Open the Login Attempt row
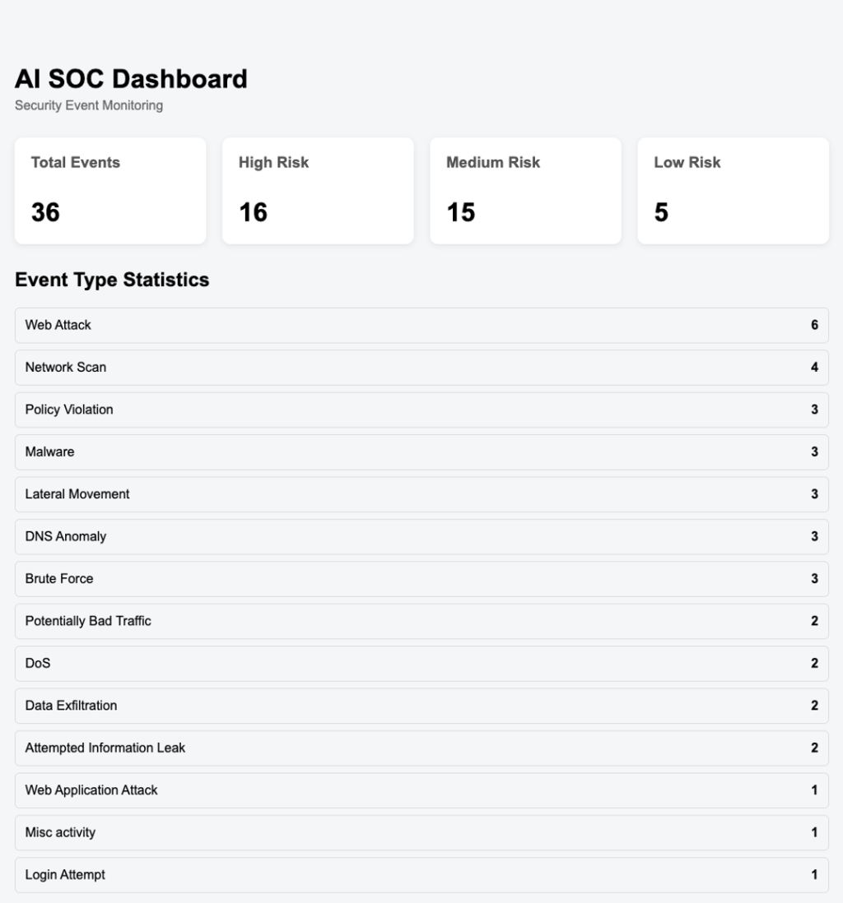The height and width of the screenshot is (903, 843). coord(421,875)
